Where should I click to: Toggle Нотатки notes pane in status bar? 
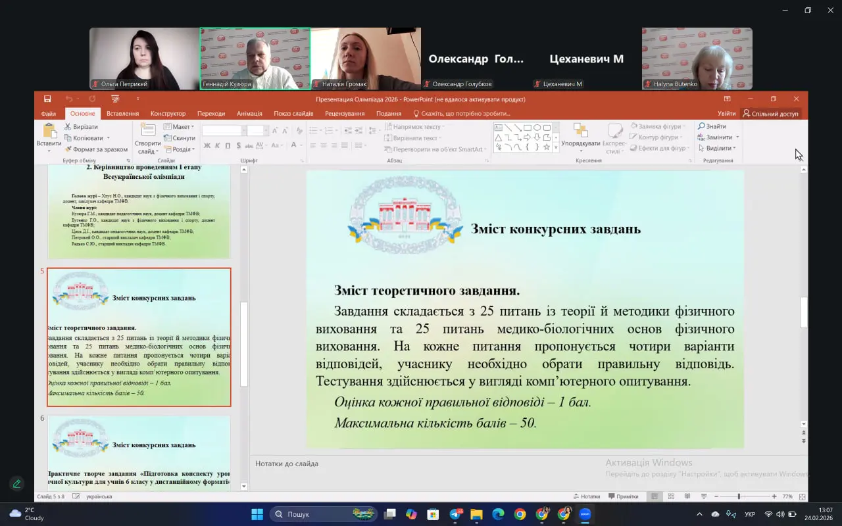click(x=587, y=496)
